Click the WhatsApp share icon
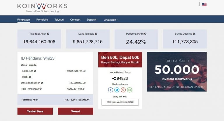Screen dimensions: 224x121 129,90
